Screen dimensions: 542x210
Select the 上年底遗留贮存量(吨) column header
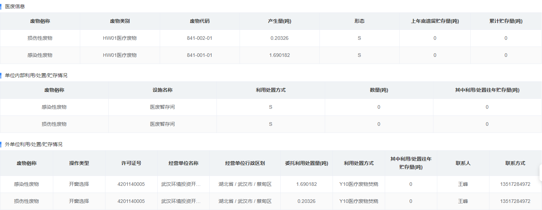tap(435, 21)
